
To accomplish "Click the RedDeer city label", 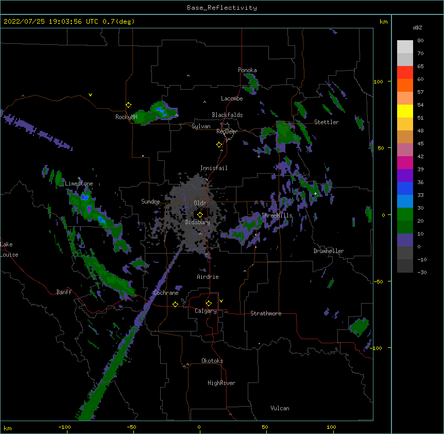I will coord(227,131).
